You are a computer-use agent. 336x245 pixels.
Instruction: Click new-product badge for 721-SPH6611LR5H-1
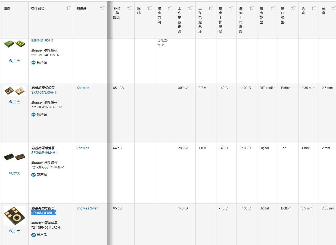pyautogui.click(x=33, y=235)
